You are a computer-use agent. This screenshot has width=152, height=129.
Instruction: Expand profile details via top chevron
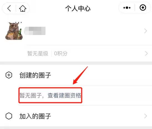[x=146, y=31]
